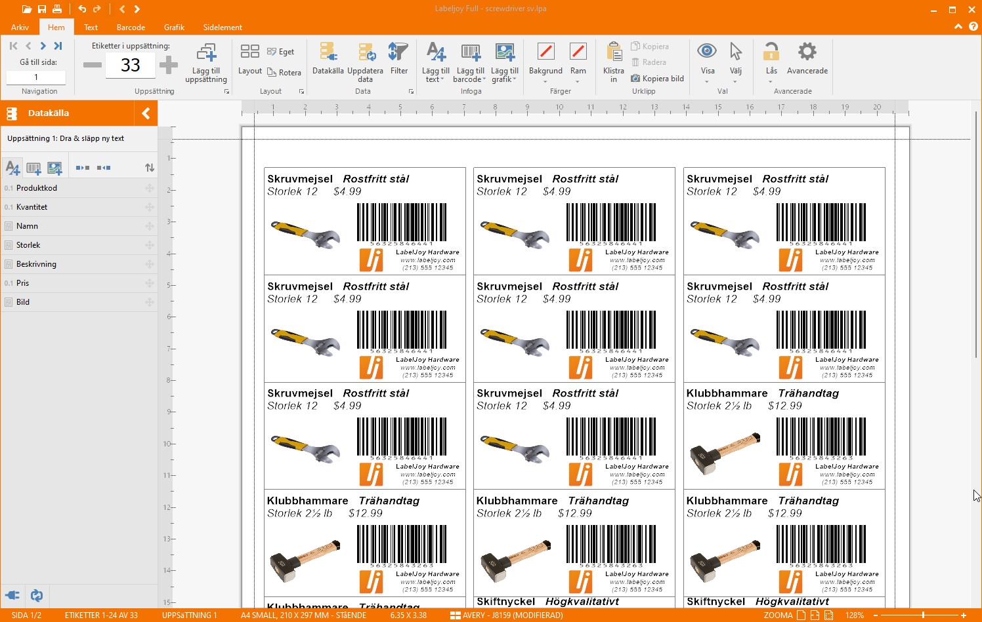The width and height of the screenshot is (982, 622).
Task: Open the Visa eye dropdown
Action: (x=707, y=63)
